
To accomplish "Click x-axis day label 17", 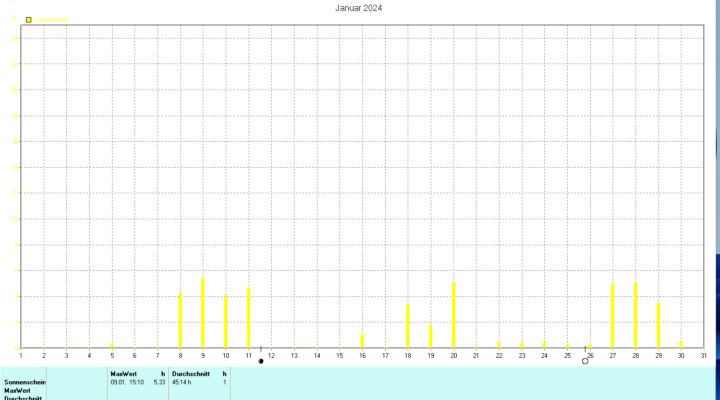I will pyautogui.click(x=385, y=356).
